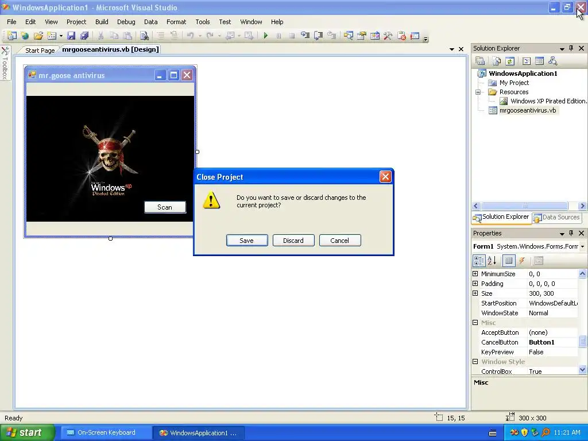
Task: Sort properties alphabetically with A-Z icon
Action: tap(492, 261)
